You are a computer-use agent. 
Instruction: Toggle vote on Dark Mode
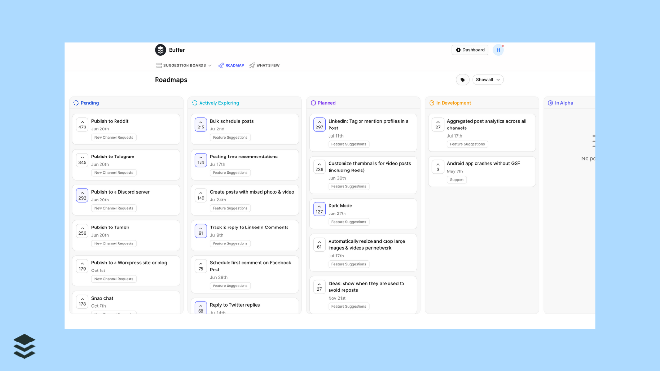(x=319, y=209)
